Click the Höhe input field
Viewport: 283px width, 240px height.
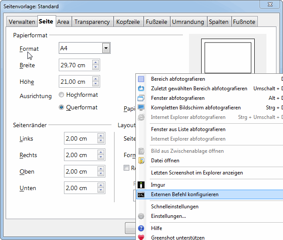76,82
